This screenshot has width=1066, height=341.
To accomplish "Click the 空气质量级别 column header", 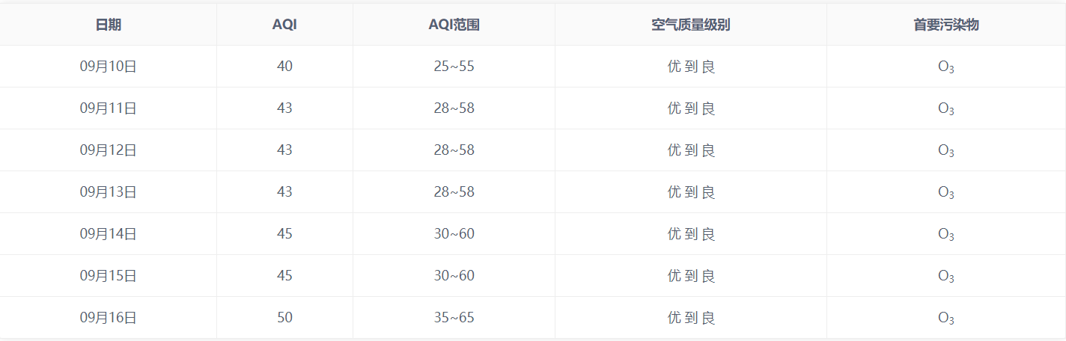I will pos(690,25).
